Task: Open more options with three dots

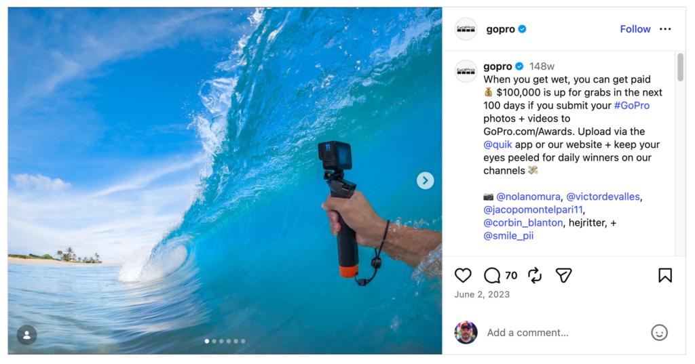Action: pyautogui.click(x=665, y=29)
